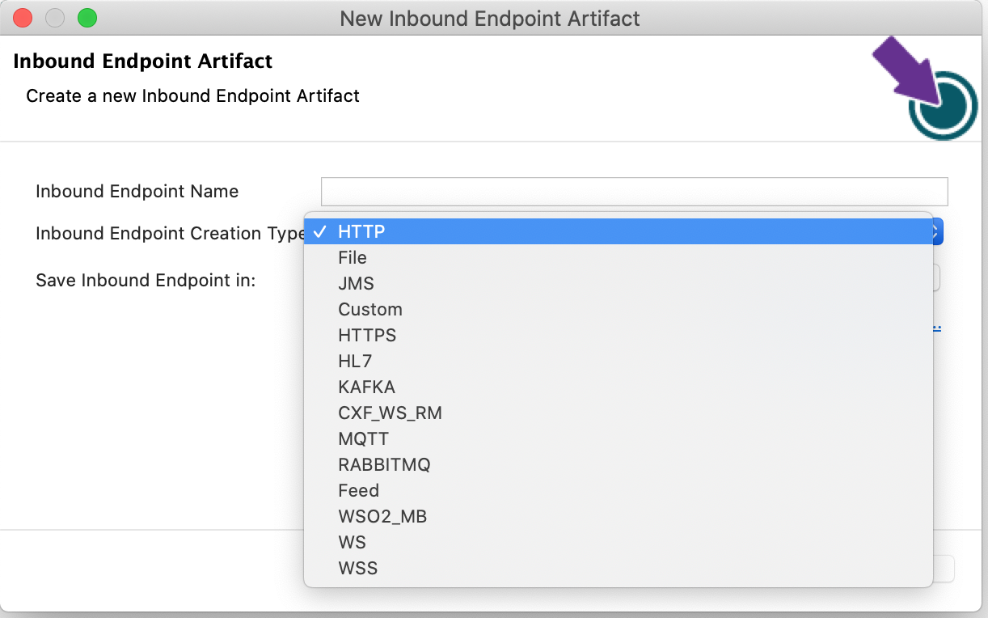Viewport: 988px width, 618px height.
Task: Select JMS in the dropdown list
Action: coord(619,283)
